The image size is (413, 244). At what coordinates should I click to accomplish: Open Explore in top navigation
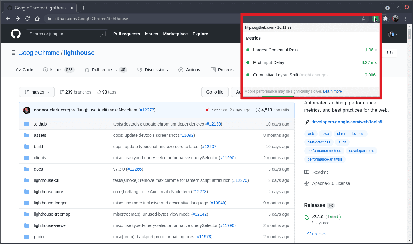[200, 34]
